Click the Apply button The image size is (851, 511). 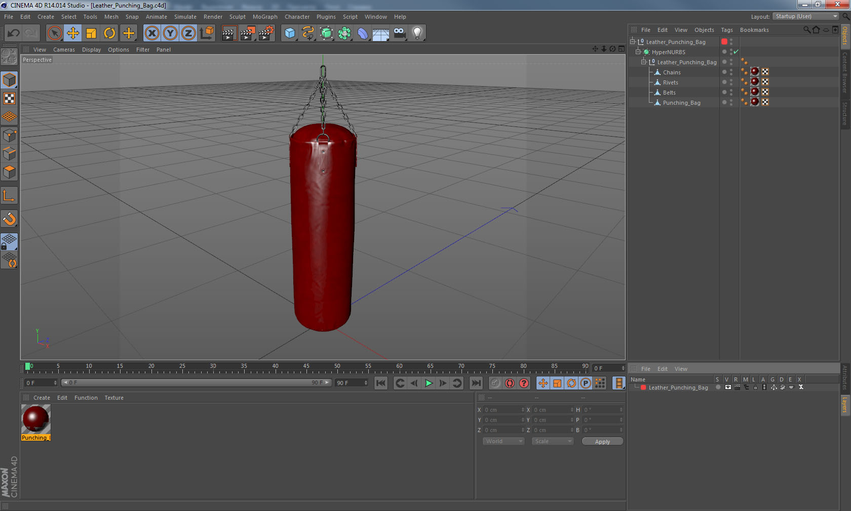pyautogui.click(x=602, y=442)
